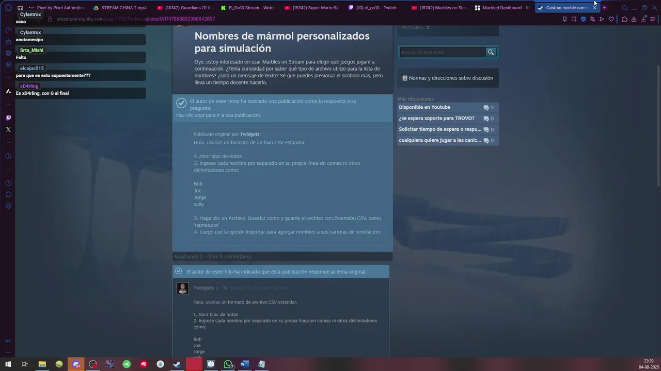
Task: Switch to Super Mario 64 YouTube tab
Action: point(311,8)
